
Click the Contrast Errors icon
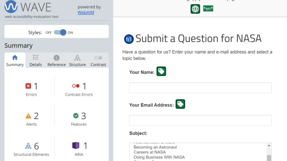[76, 86]
